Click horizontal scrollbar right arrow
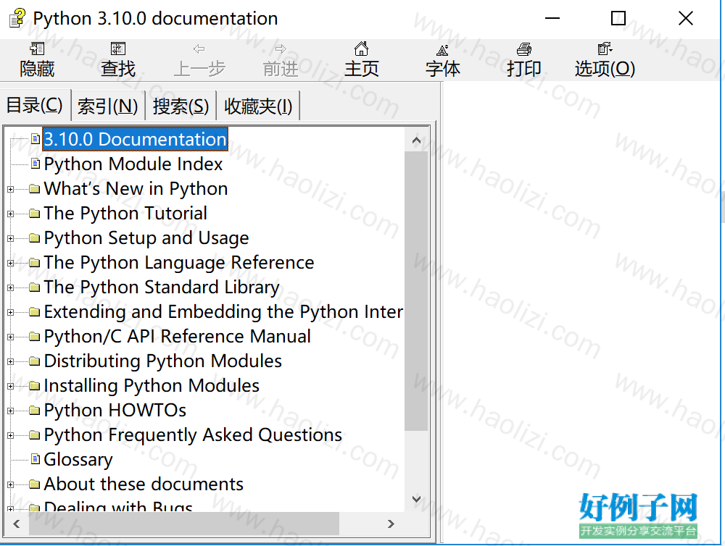725x546 pixels. [x=391, y=524]
